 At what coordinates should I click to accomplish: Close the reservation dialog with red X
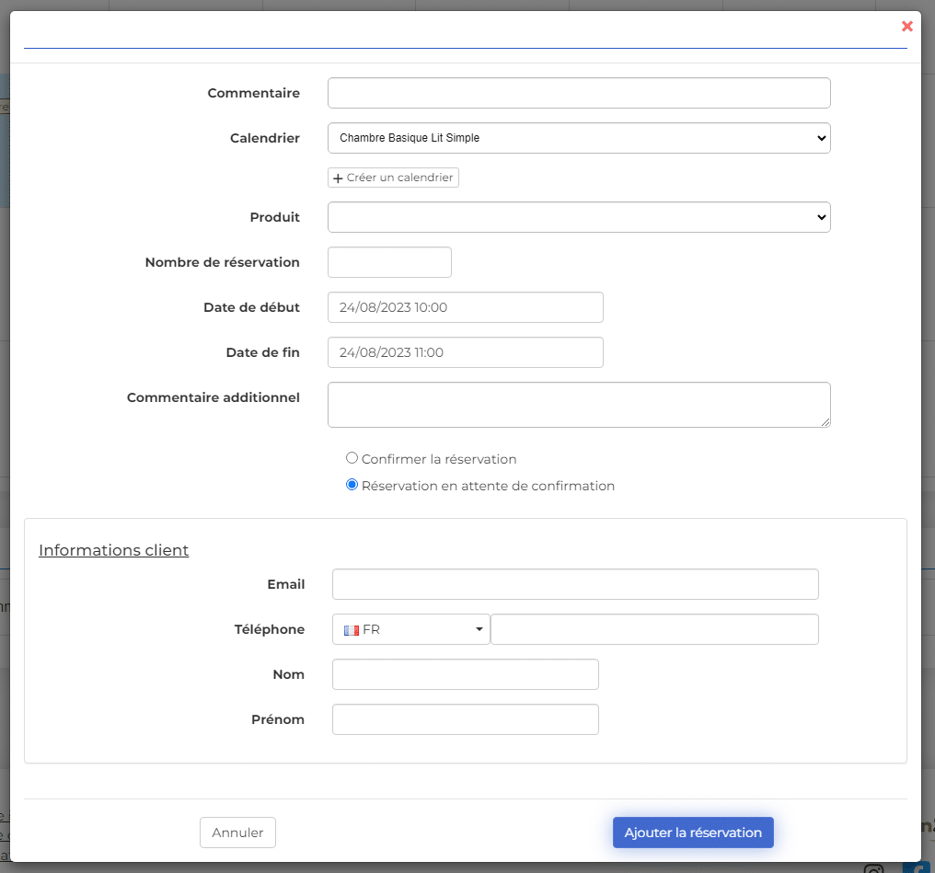pyautogui.click(x=906, y=27)
